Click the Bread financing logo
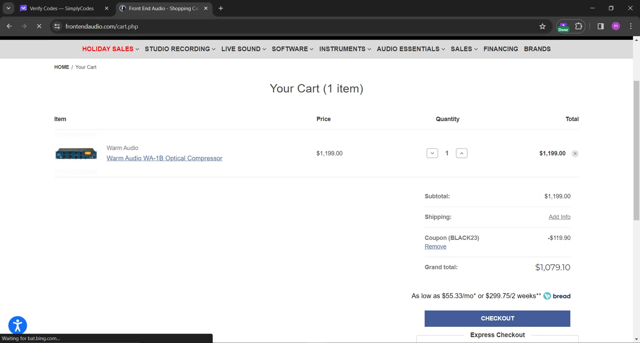Viewport: 640px width, 343px height. click(x=557, y=296)
